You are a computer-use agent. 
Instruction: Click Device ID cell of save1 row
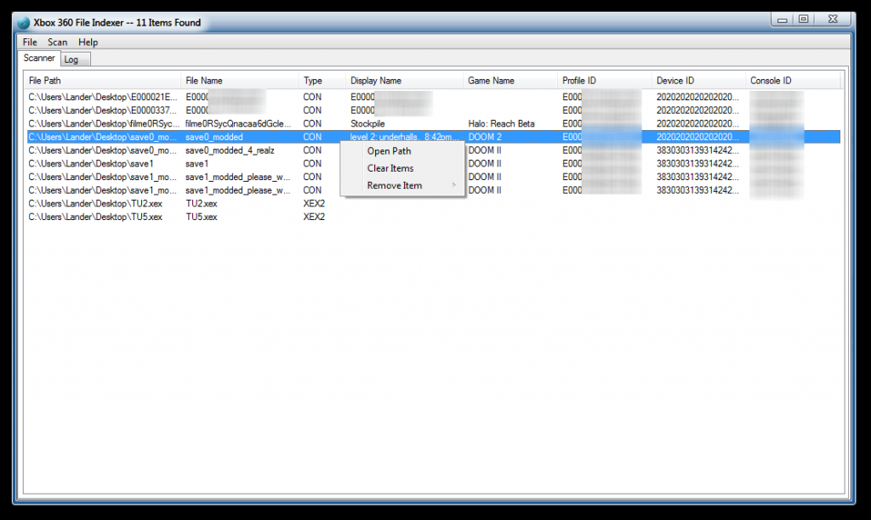[x=697, y=164]
